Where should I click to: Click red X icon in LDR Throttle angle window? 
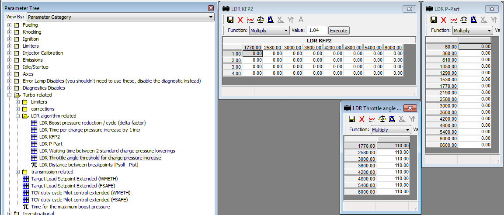[x=361, y=119]
